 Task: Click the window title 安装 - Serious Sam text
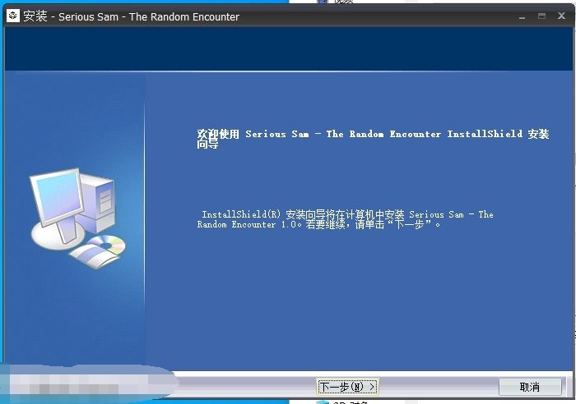pos(131,16)
